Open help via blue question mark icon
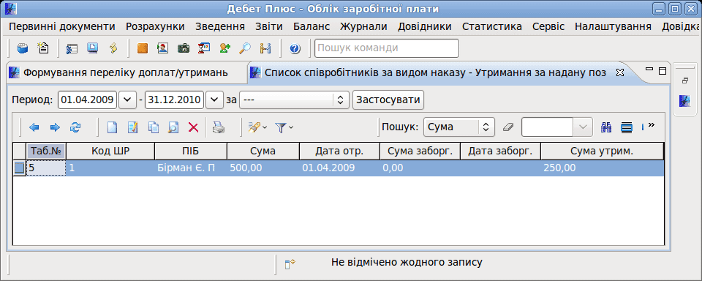The image size is (702, 281). [x=294, y=48]
